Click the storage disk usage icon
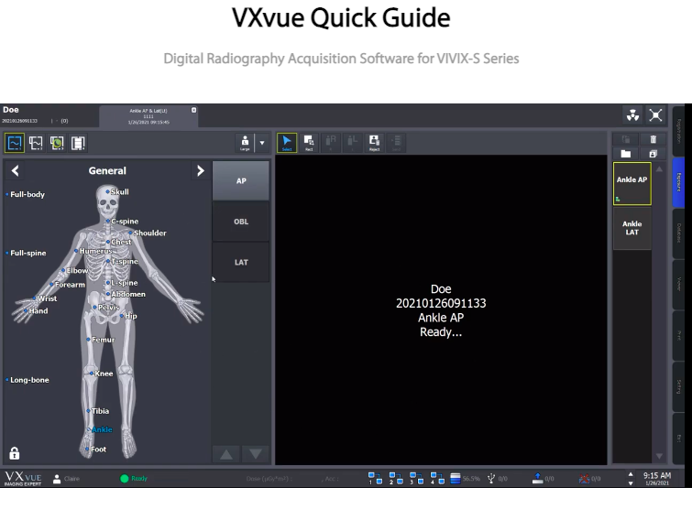The width and height of the screenshot is (692, 520). (456, 478)
